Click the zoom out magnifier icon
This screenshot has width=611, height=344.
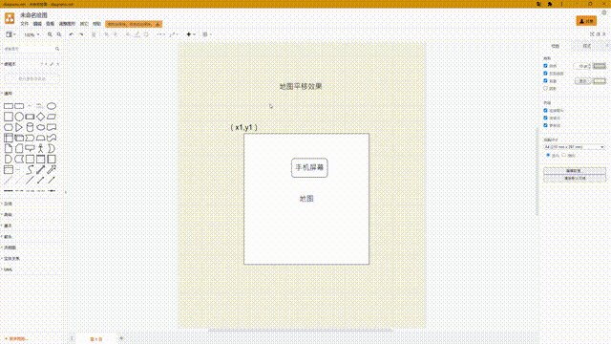[x=59, y=34]
